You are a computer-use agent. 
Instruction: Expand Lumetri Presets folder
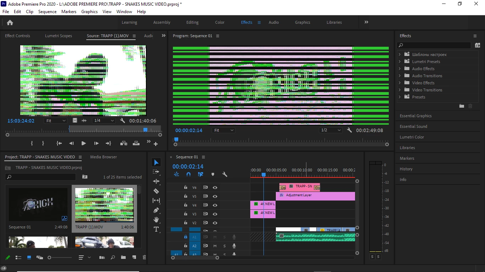(x=399, y=62)
